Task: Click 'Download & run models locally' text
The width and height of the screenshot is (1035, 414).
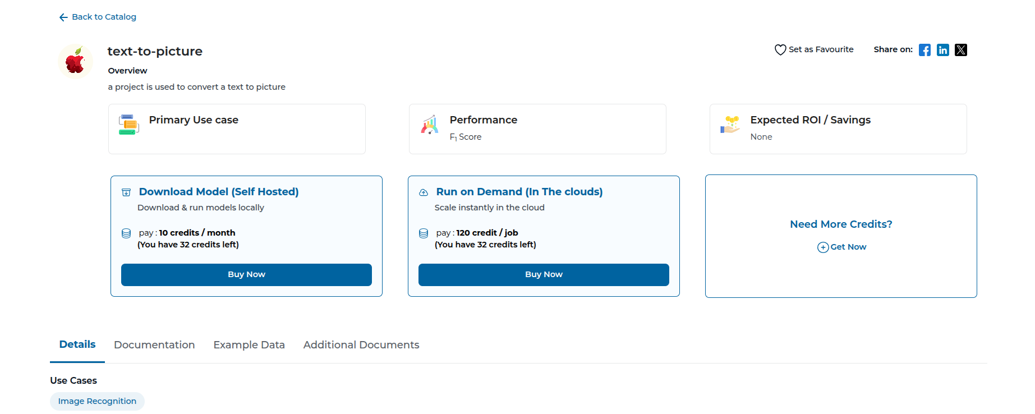Action: coord(201,208)
